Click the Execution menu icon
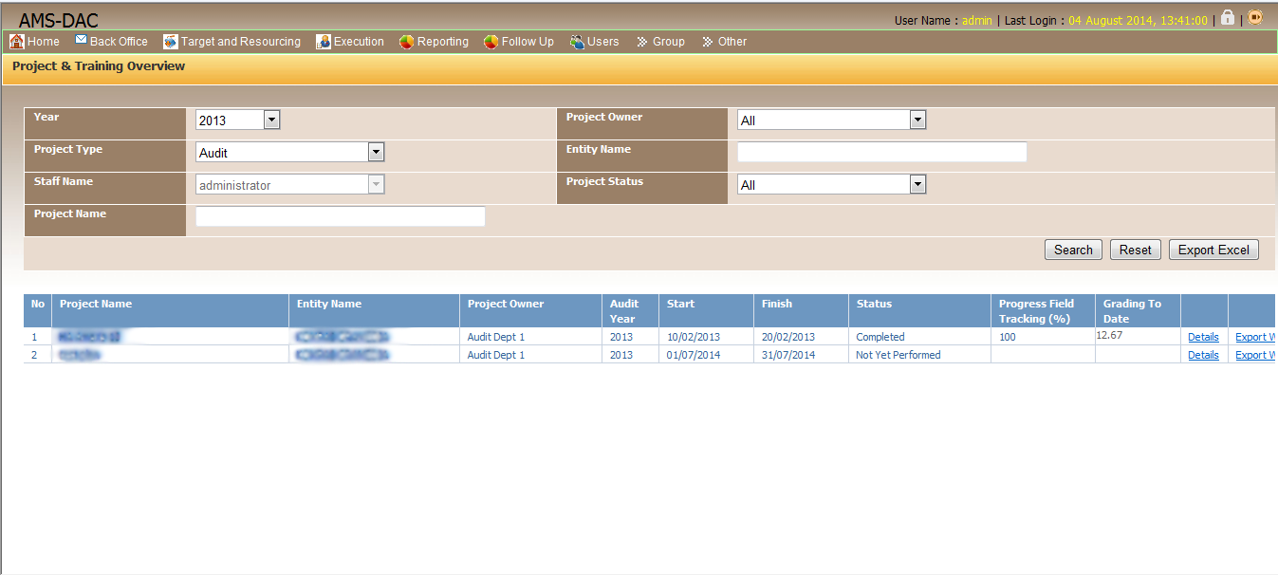The height and width of the screenshot is (575, 1278). click(x=324, y=42)
